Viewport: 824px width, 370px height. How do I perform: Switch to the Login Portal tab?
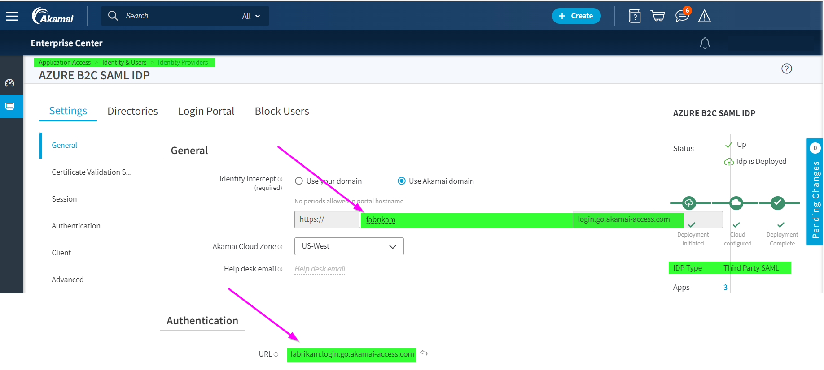point(206,111)
